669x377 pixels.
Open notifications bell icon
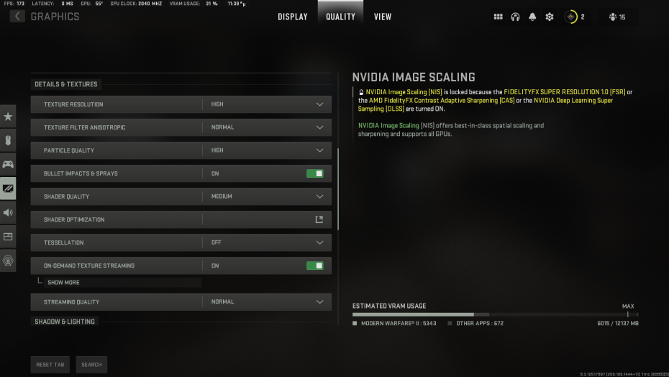(x=532, y=17)
